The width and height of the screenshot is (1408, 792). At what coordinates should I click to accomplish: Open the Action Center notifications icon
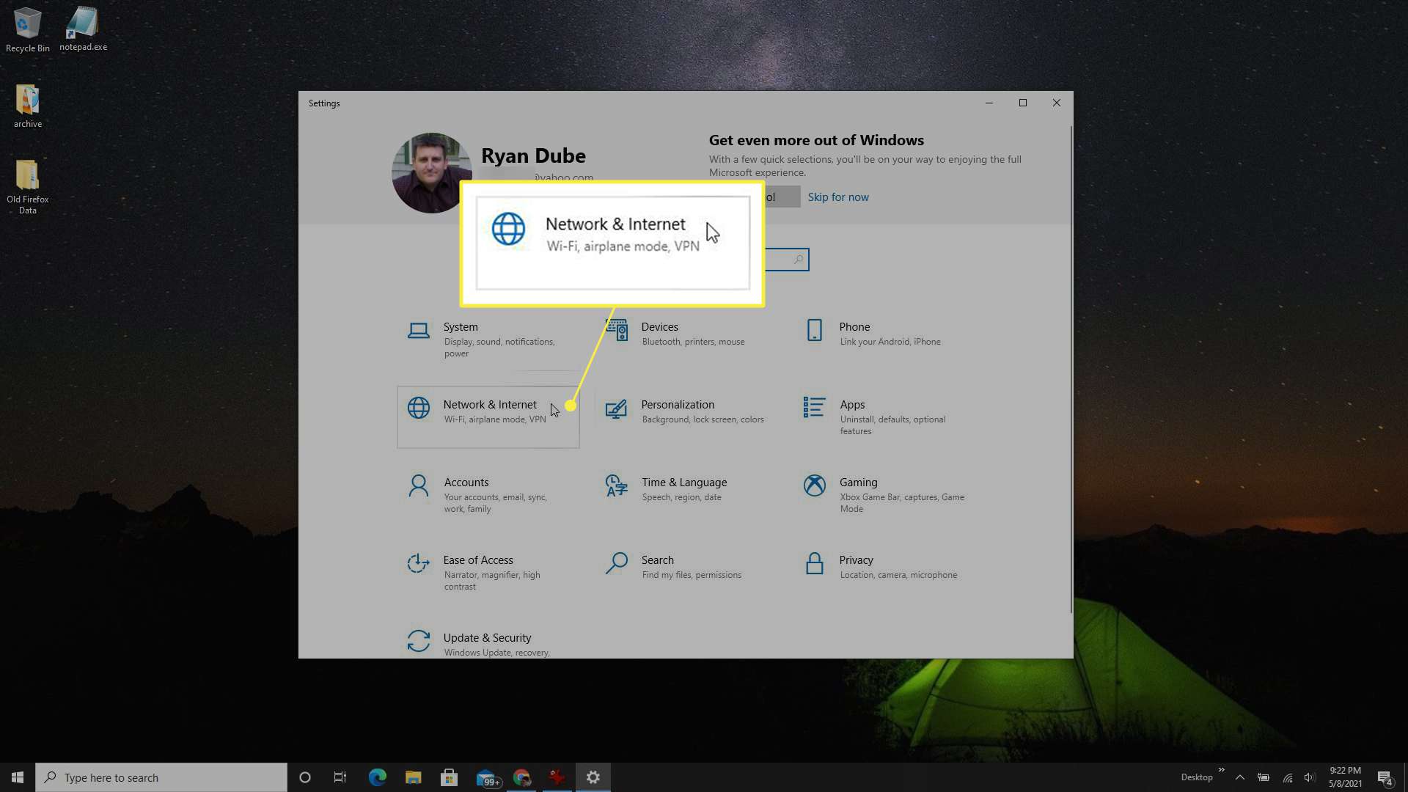click(x=1385, y=777)
